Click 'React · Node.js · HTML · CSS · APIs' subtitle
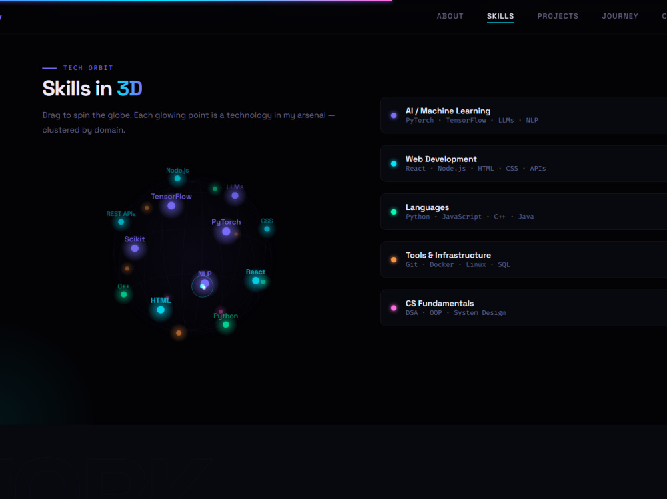Screen dimensions: 667x499 tap(476, 169)
